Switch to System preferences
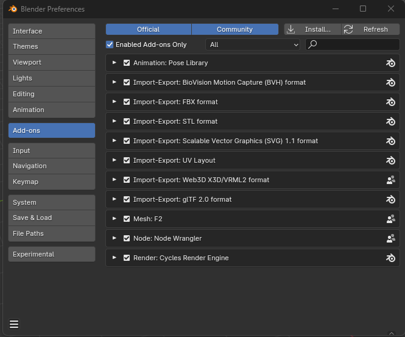Image resolution: width=405 pixels, height=337 pixels. [52, 202]
